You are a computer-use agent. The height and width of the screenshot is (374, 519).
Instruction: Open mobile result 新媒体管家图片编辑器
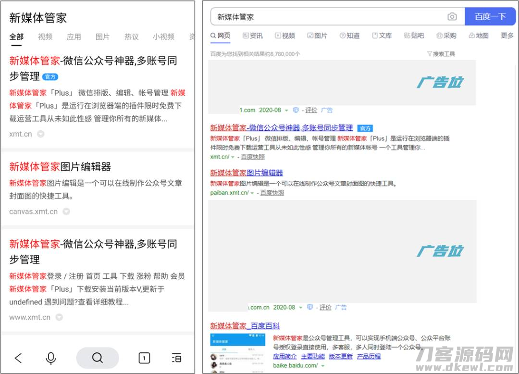pos(60,166)
